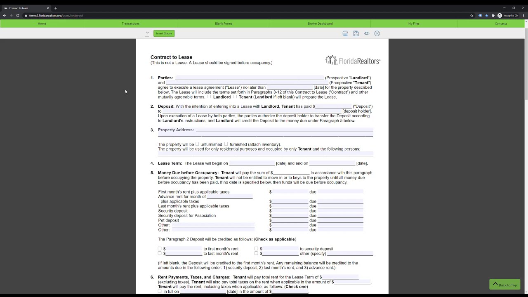Click the Security deposit amount field
Screen dimensions: 528x297
290,211
